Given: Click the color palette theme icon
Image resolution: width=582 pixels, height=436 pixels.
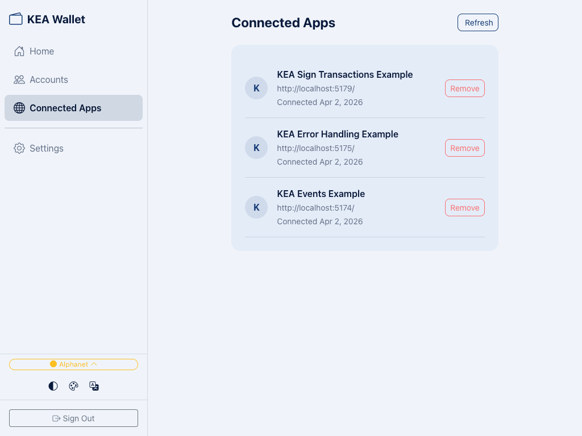Looking at the screenshot, I should tap(73, 386).
